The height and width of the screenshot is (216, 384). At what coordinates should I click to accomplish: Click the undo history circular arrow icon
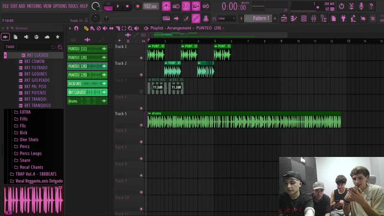coord(341,6)
